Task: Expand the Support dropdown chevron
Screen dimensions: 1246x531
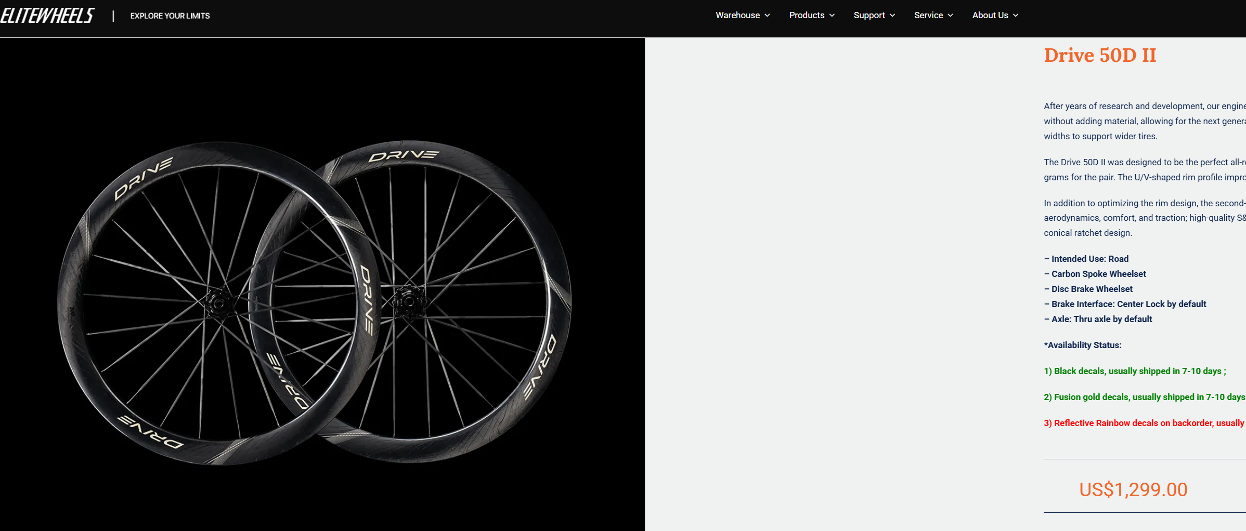Action: point(892,16)
